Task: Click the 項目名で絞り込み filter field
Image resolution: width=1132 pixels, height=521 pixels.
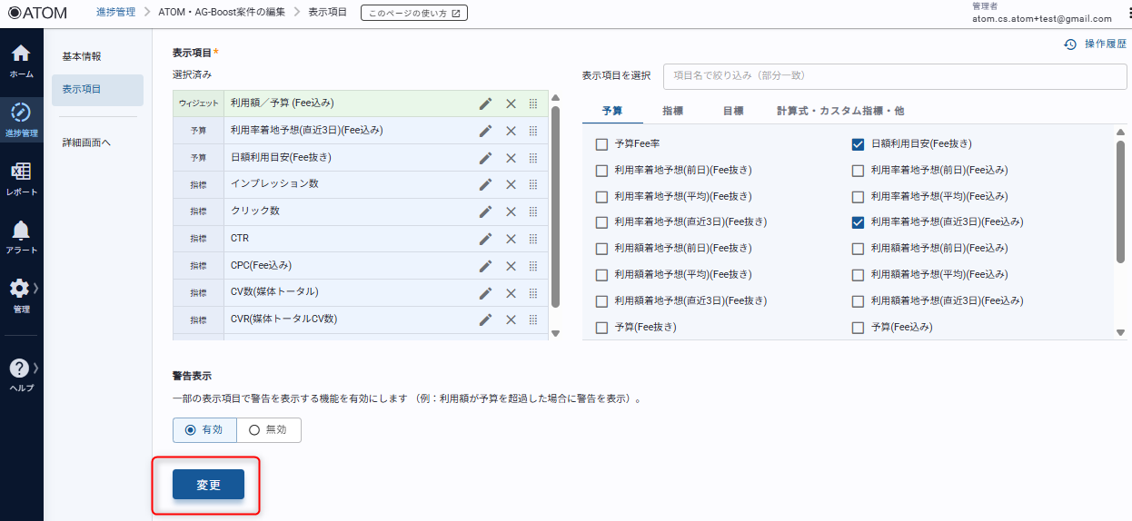Action: point(894,76)
